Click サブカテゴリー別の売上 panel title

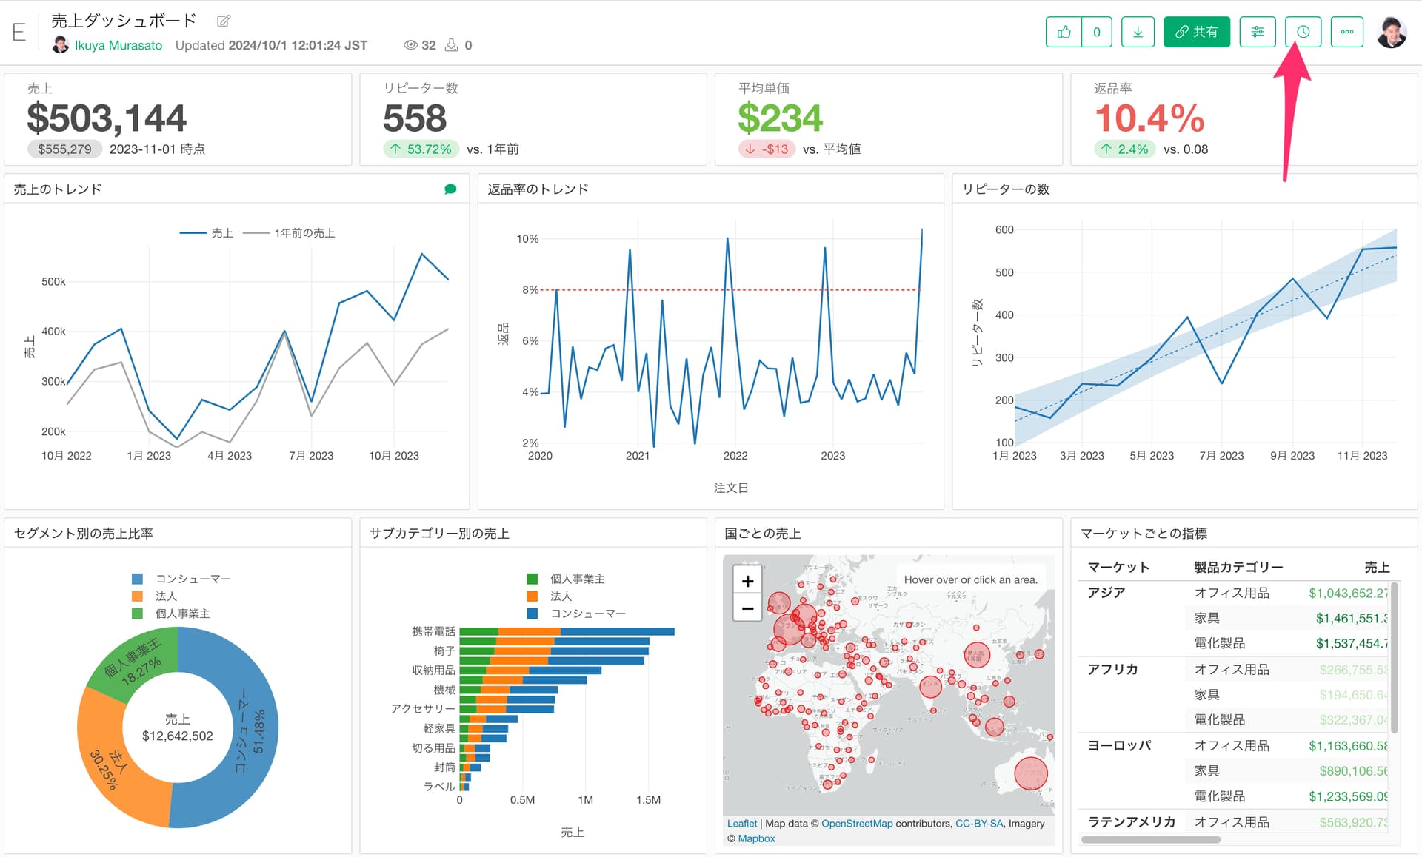(x=439, y=534)
